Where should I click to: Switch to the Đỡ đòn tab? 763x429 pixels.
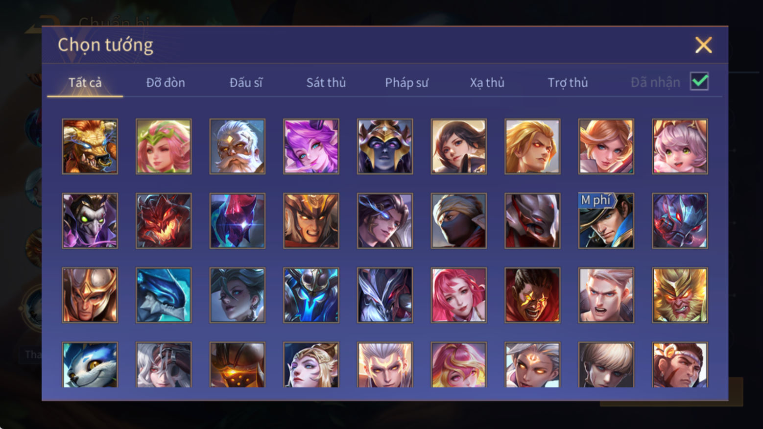click(166, 83)
